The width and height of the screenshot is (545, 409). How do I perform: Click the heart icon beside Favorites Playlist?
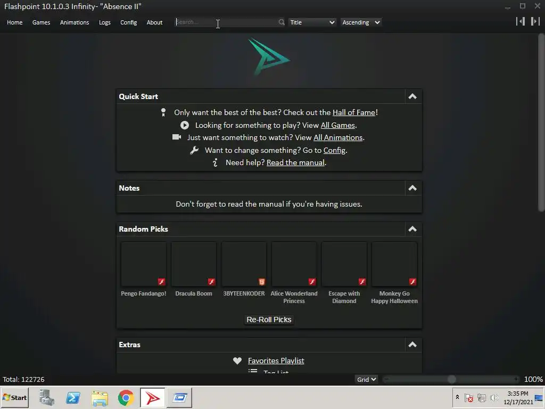coord(237,361)
